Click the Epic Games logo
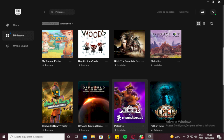The height and width of the screenshot is (140, 224). click(x=18, y=12)
